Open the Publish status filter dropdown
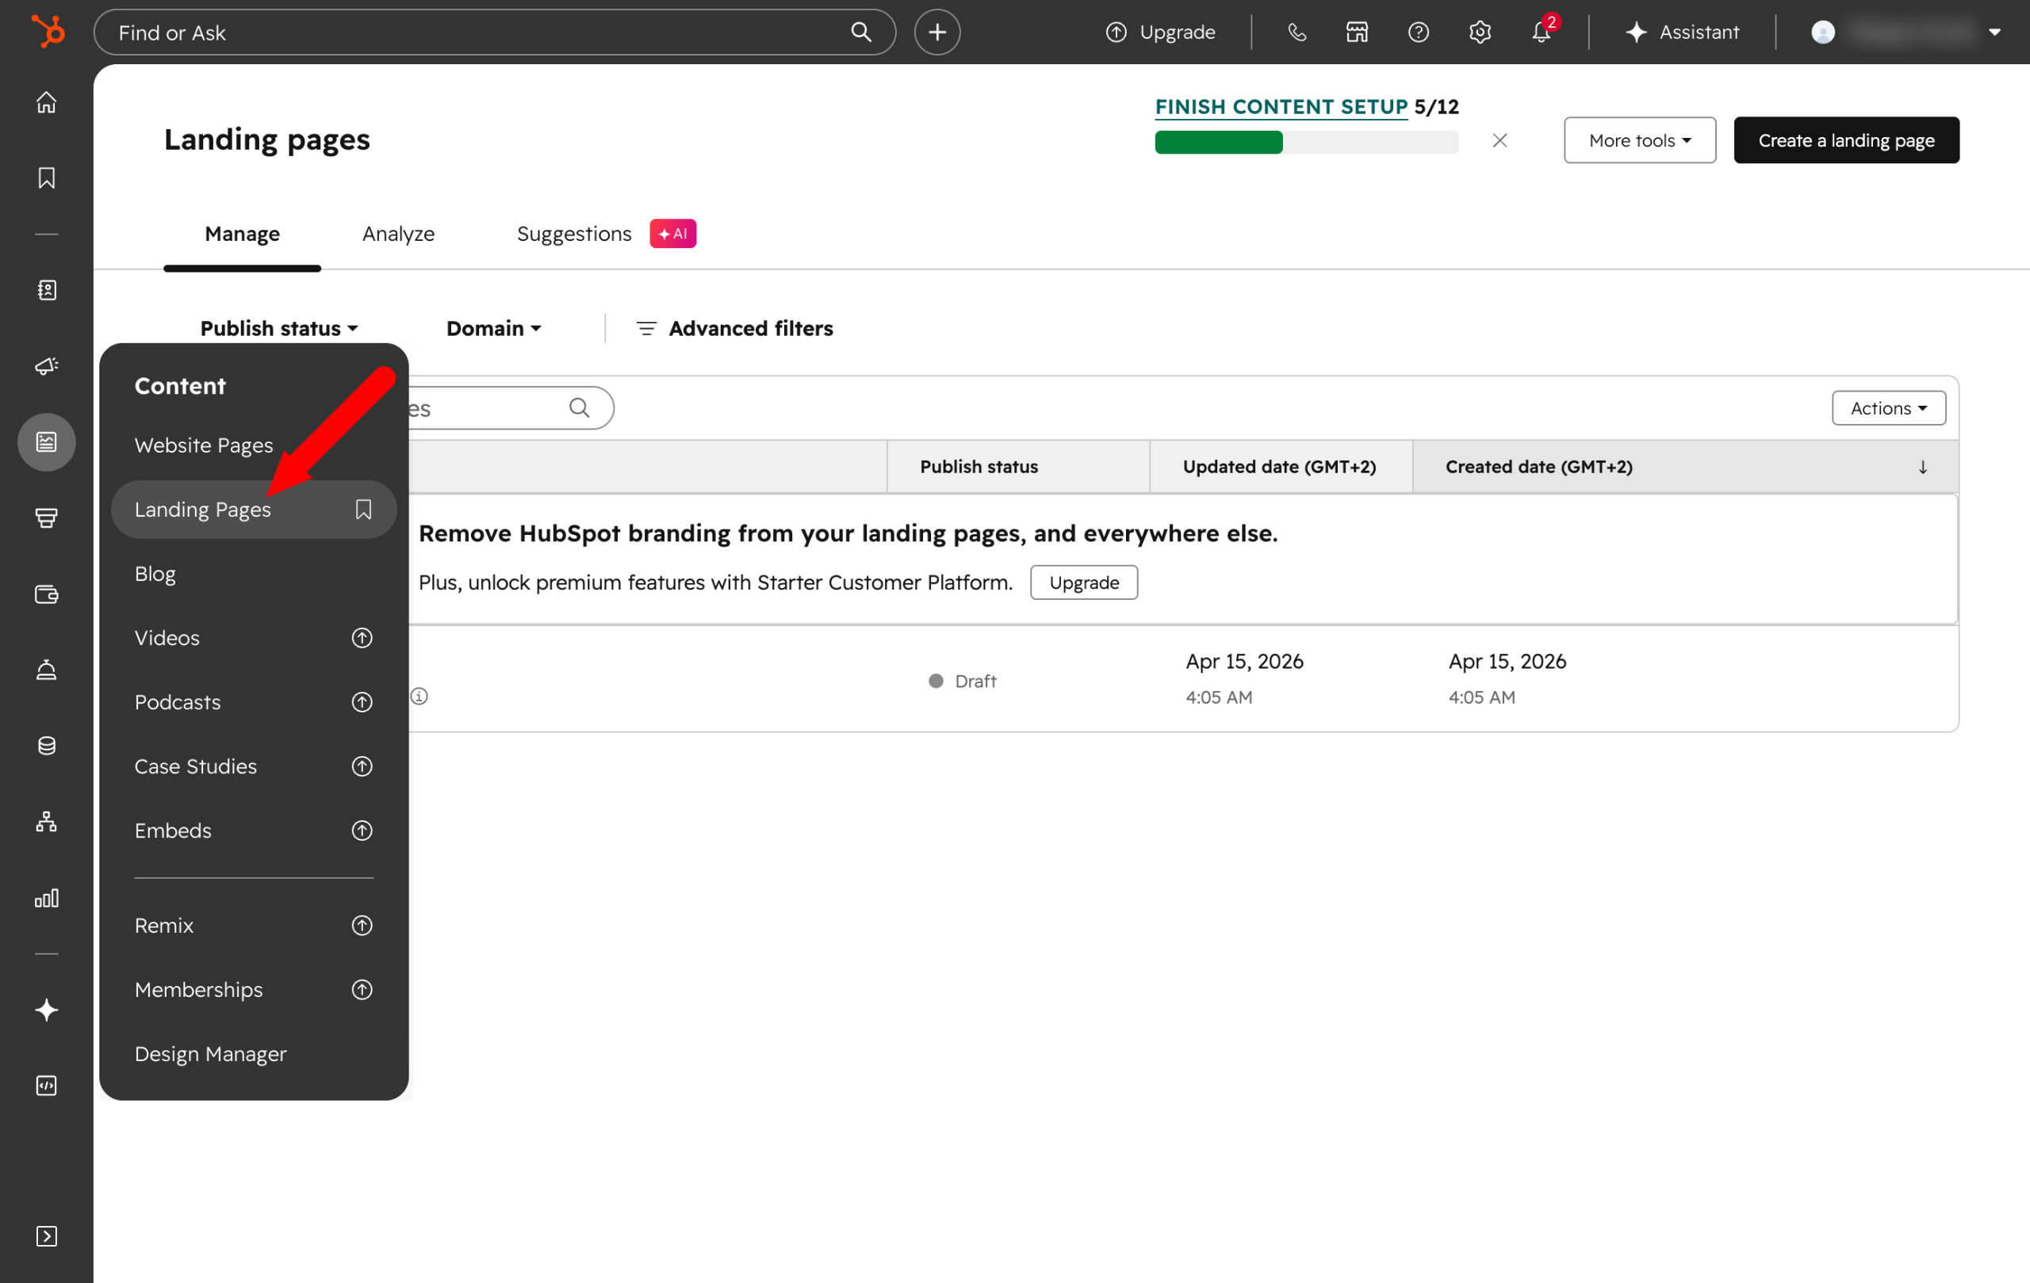This screenshot has width=2030, height=1283. (x=279, y=329)
